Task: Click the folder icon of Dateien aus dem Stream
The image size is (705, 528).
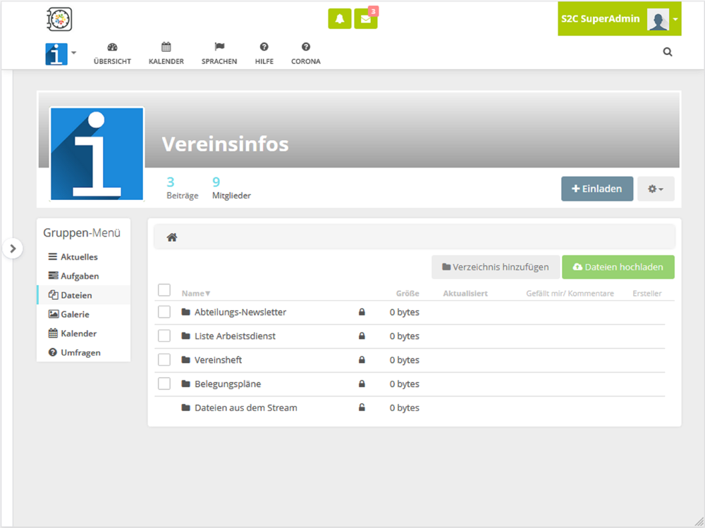Action: coord(185,408)
